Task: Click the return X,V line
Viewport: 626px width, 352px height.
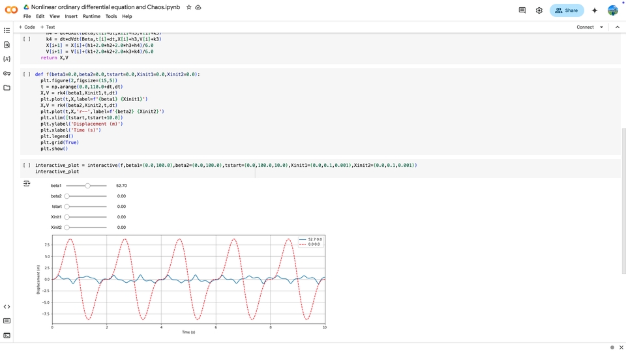Action: 54,58
